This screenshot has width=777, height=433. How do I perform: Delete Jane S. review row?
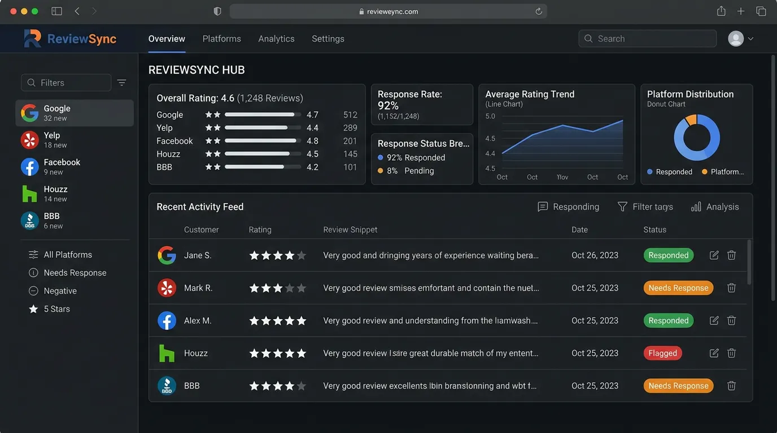(x=731, y=255)
